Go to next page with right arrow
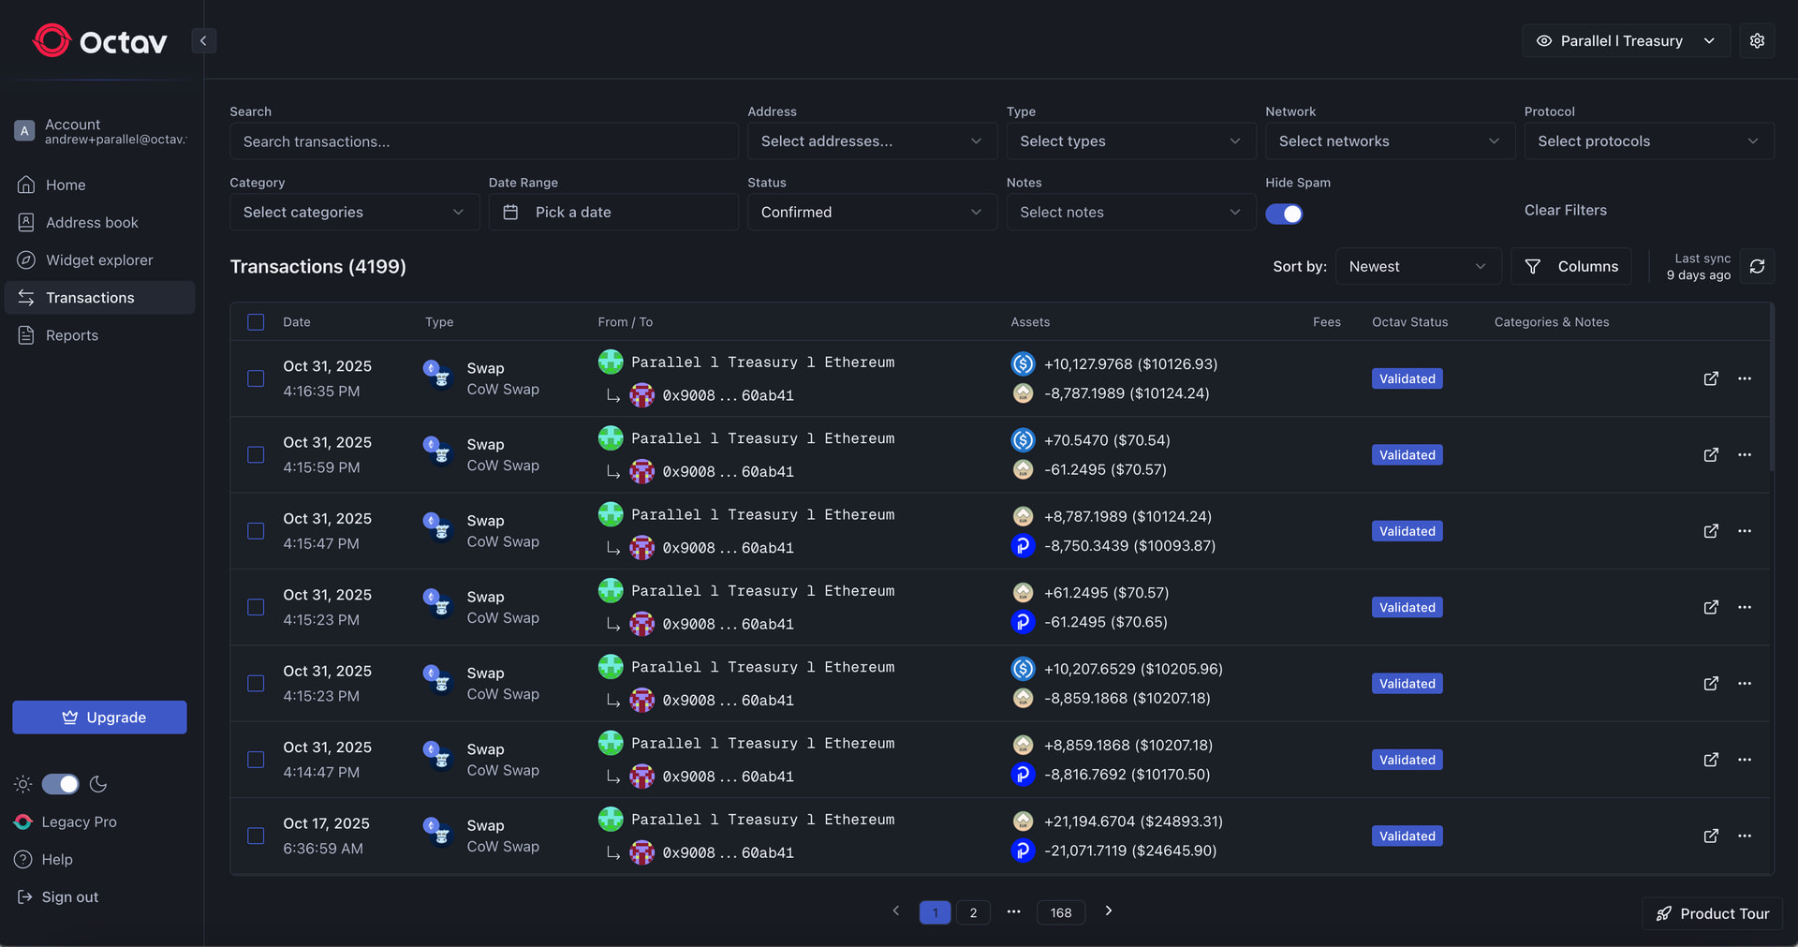The height and width of the screenshot is (947, 1798). pyautogui.click(x=1109, y=910)
